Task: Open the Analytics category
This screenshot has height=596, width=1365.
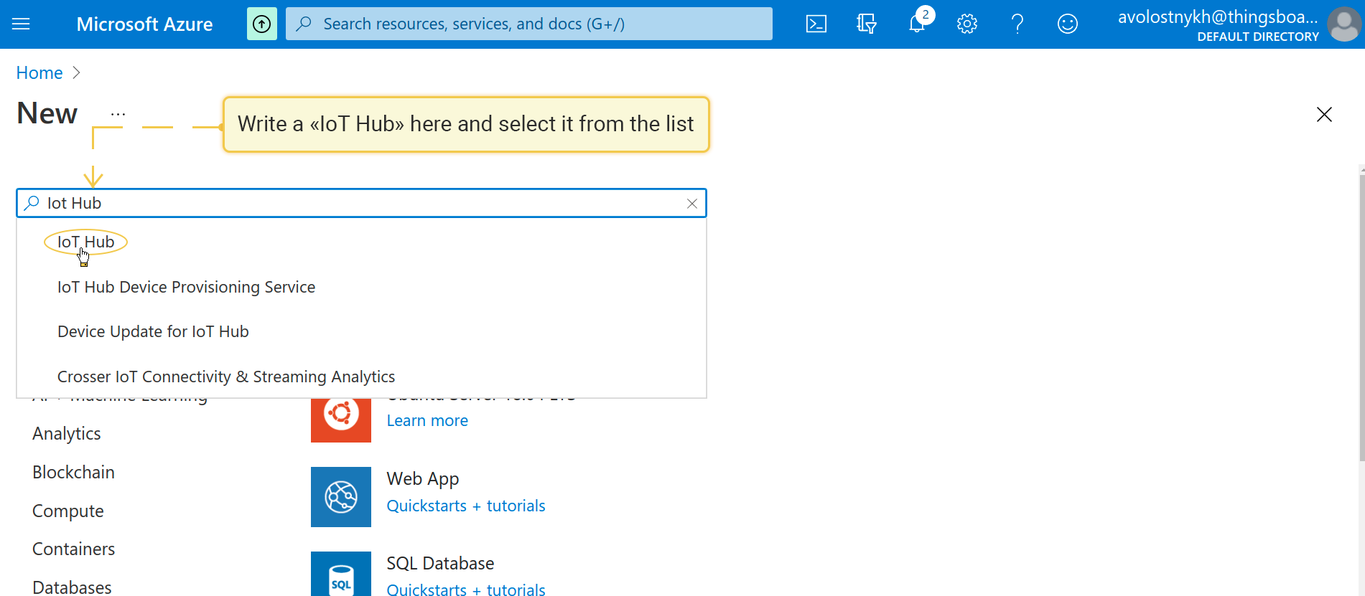Action: (67, 434)
